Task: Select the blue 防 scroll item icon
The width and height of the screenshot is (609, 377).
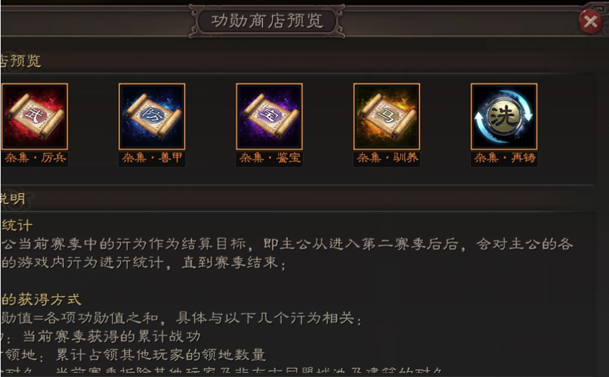Action: pyautogui.click(x=152, y=116)
